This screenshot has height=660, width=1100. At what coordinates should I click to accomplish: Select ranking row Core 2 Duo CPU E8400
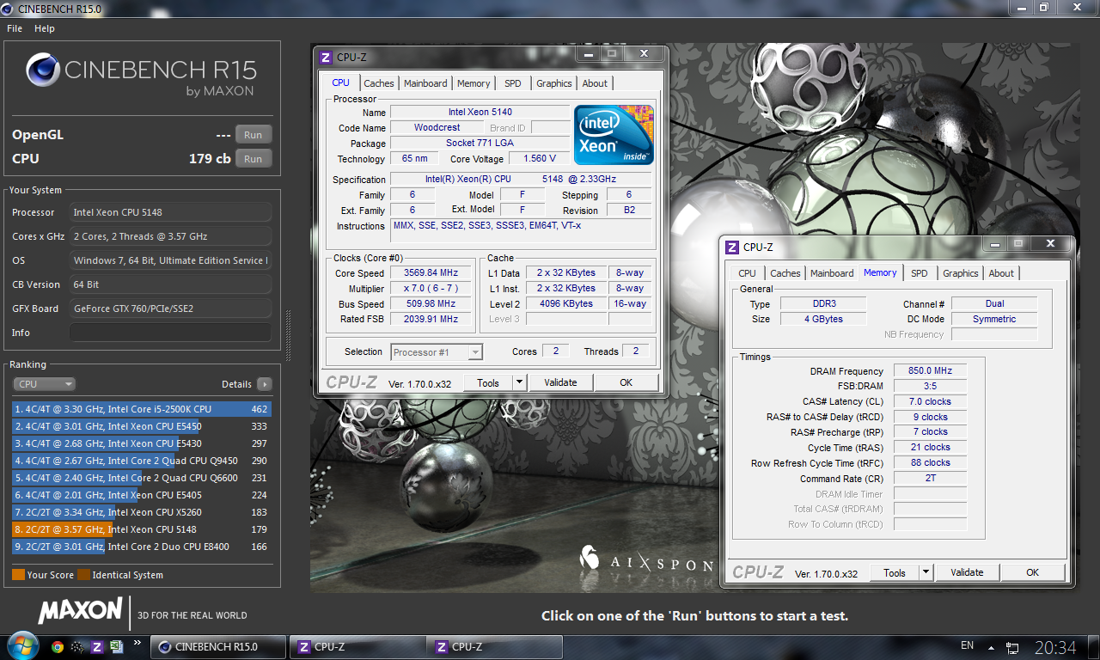point(142,547)
